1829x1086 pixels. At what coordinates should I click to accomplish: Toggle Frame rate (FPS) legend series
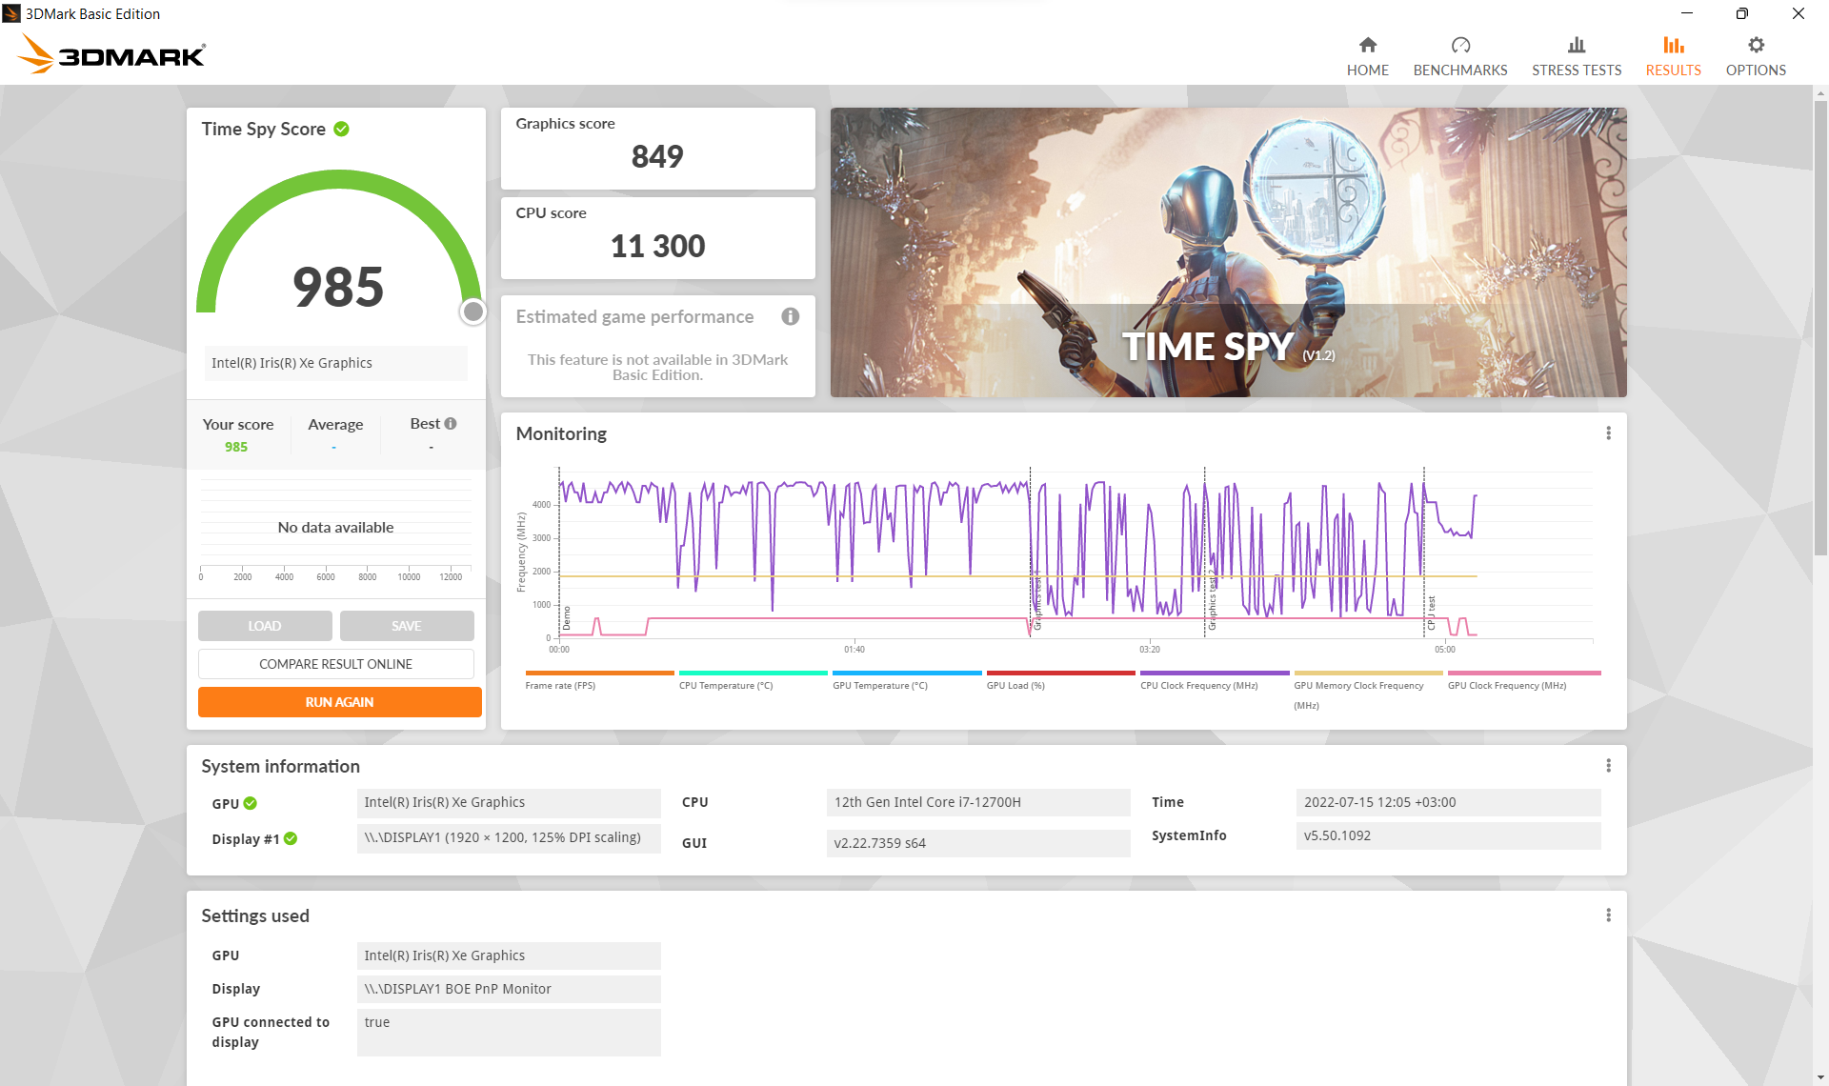pyautogui.click(x=560, y=685)
